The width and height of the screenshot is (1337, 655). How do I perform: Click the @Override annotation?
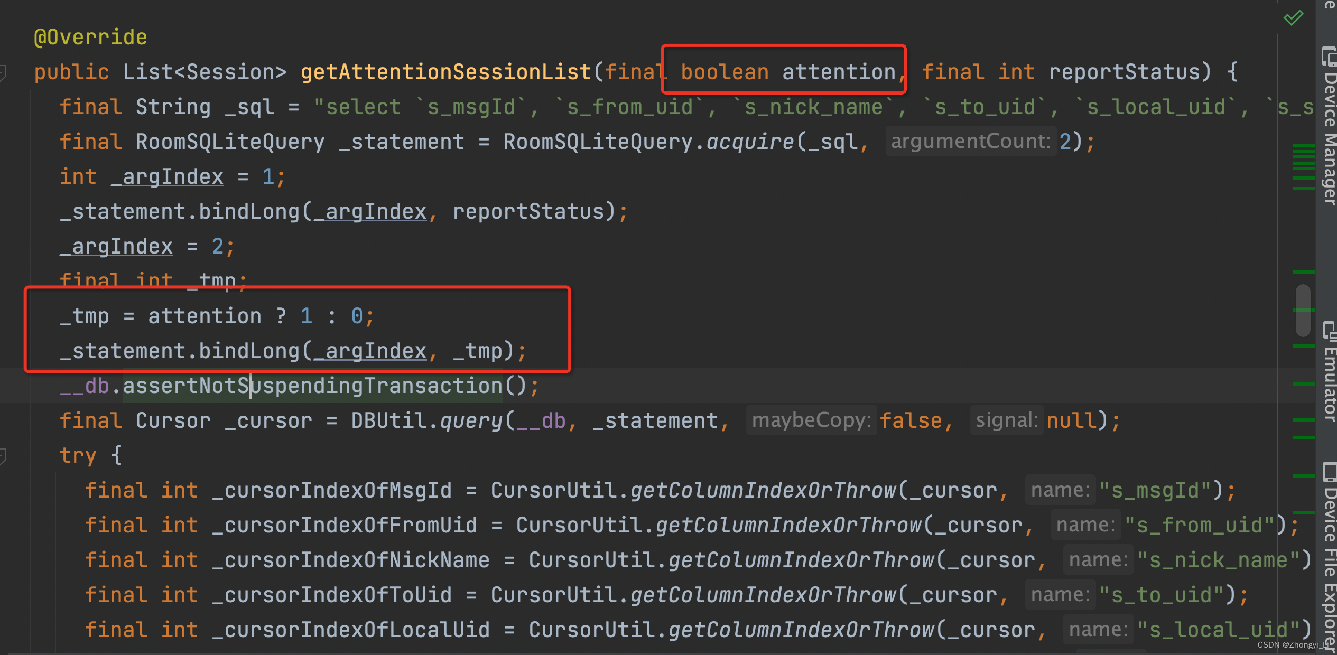click(x=90, y=38)
